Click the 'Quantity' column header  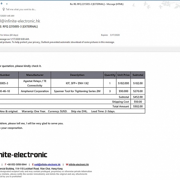coord(110,75)
